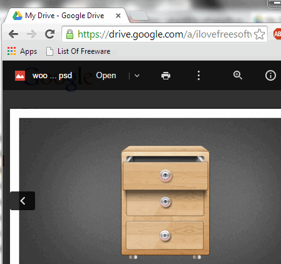Open the three-dot more actions menu

[x=198, y=75]
